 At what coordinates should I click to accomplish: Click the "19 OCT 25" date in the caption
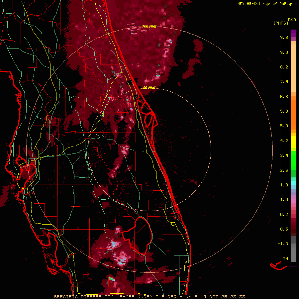(214, 297)
